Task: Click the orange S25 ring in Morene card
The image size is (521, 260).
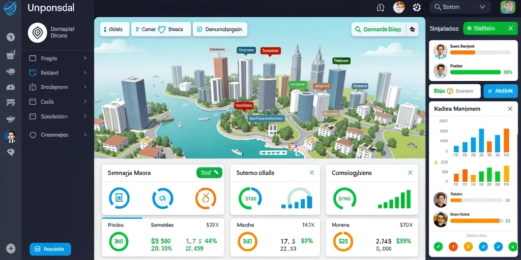Action: (343, 241)
